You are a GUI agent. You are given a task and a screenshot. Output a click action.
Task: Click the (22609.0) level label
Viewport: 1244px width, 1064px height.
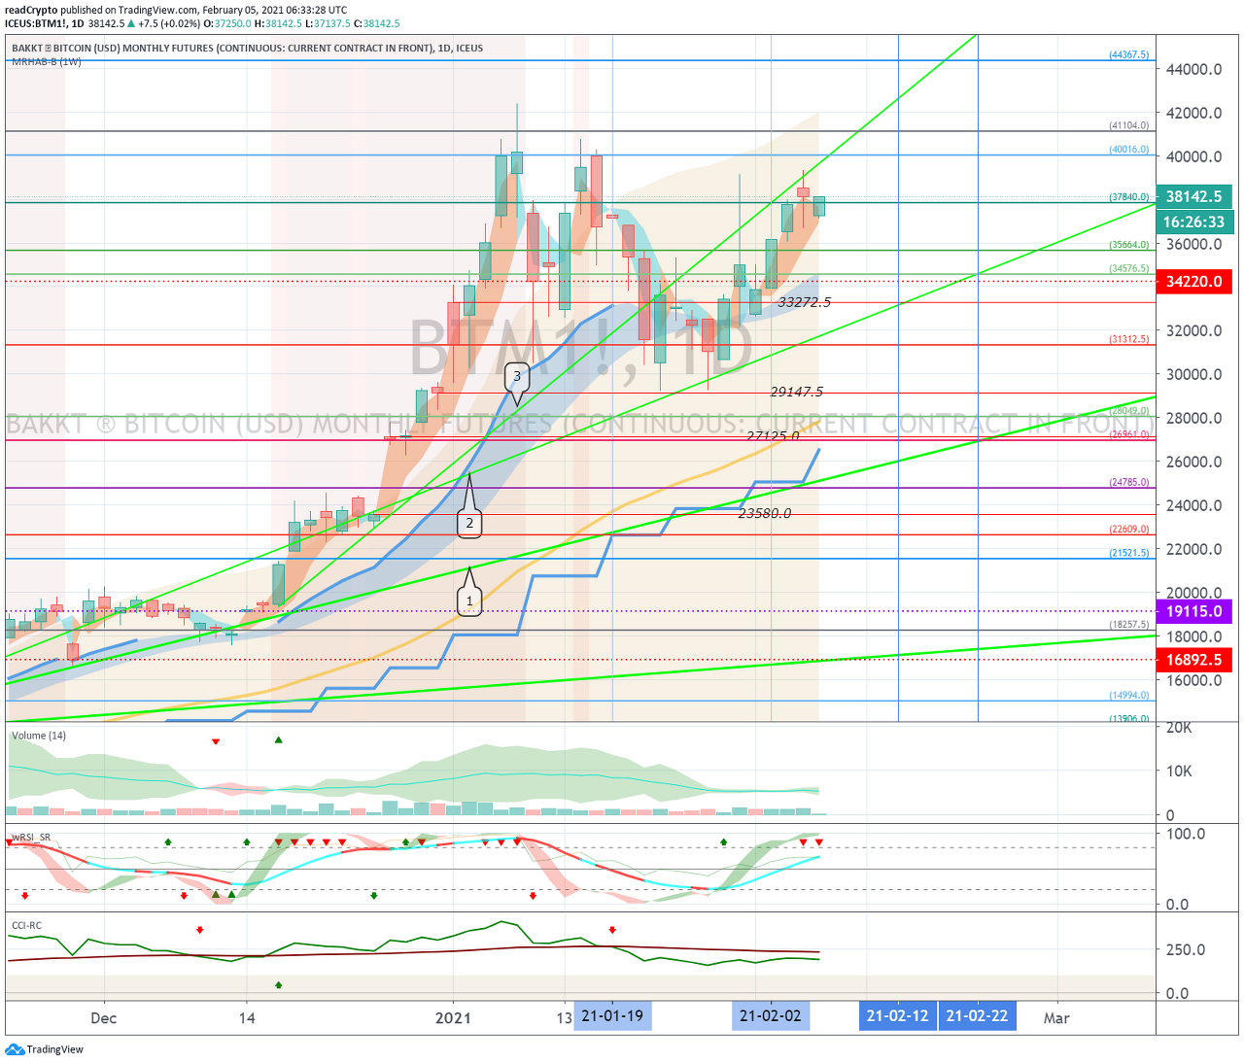[x=1129, y=530]
